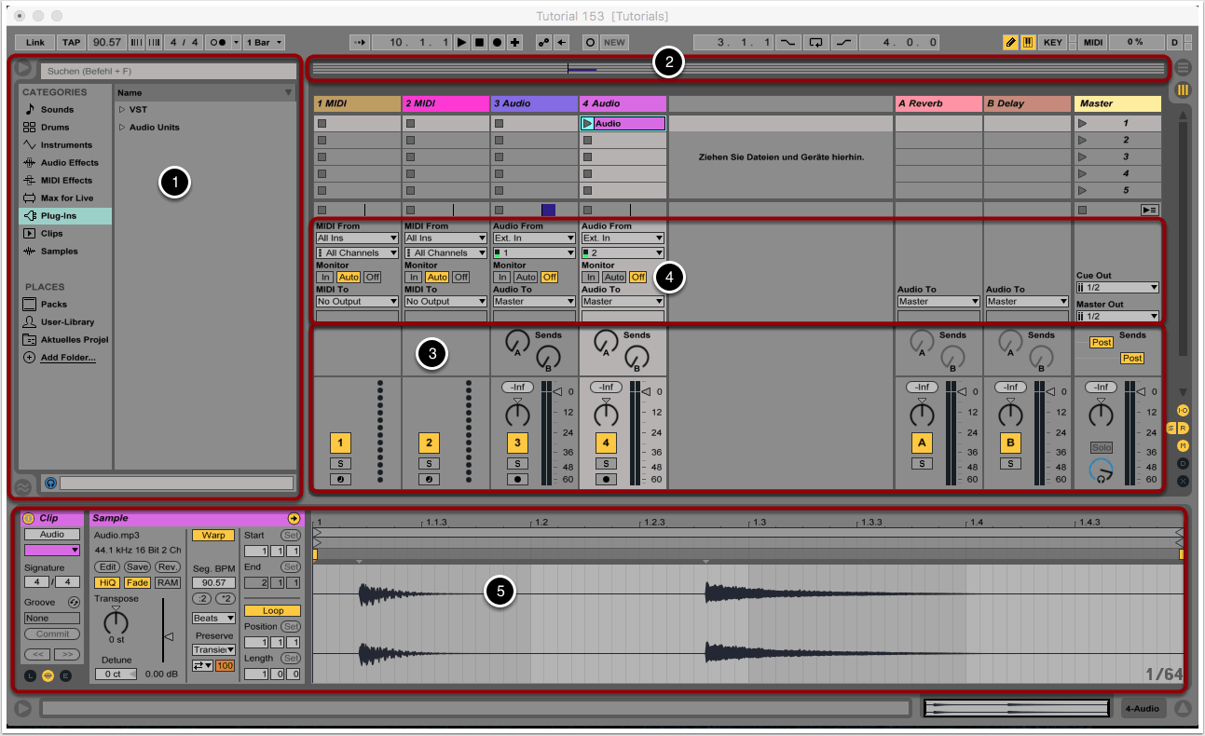Expand the VST folder in browser
Image resolution: width=1205 pixels, height=736 pixels.
121,109
